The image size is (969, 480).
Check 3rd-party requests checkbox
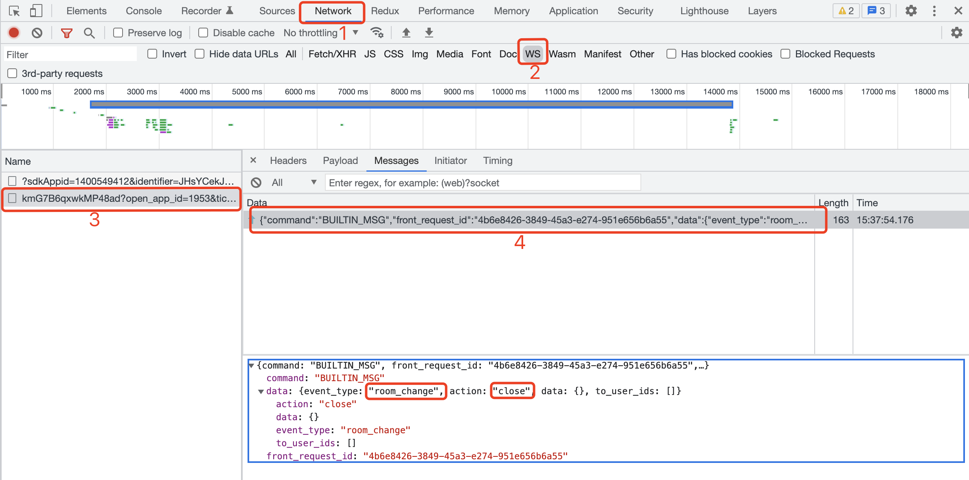click(13, 73)
